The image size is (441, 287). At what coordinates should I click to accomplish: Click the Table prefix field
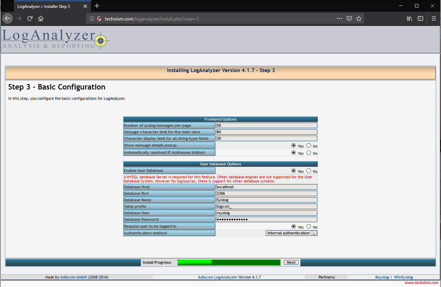[x=266, y=206]
